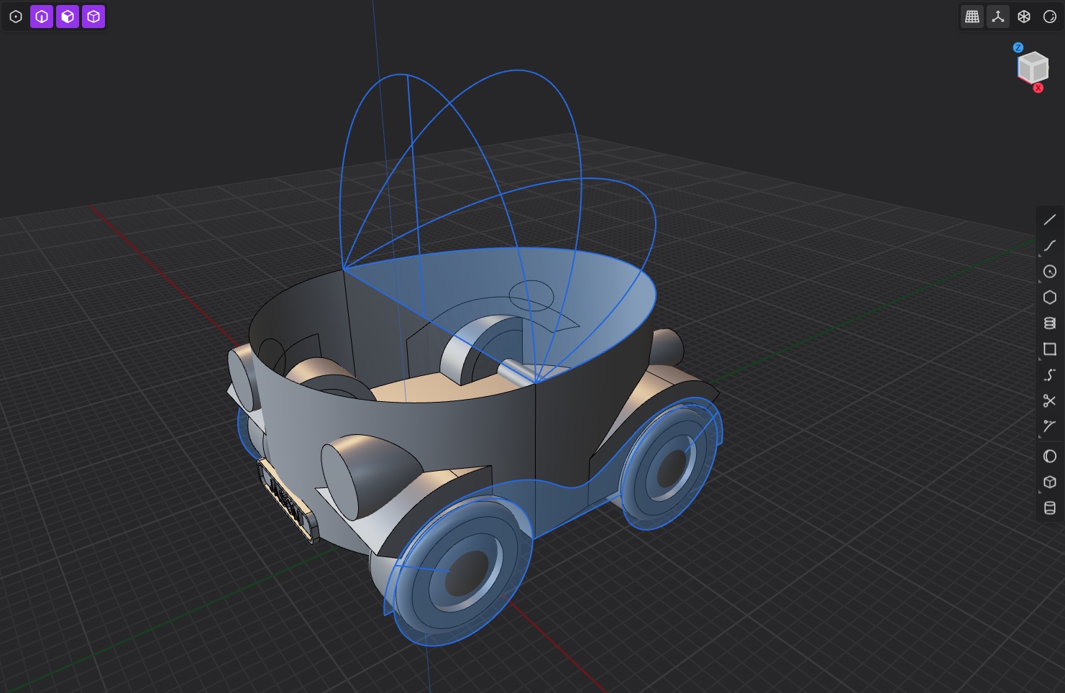
Task: Toggle face selection mode
Action: pos(68,17)
